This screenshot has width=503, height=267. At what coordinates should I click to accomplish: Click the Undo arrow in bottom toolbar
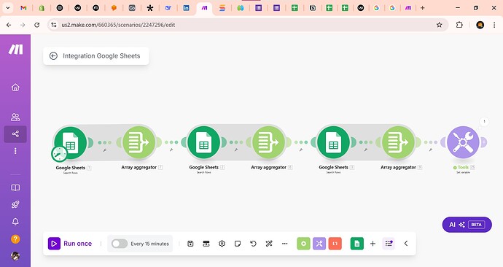(253, 244)
